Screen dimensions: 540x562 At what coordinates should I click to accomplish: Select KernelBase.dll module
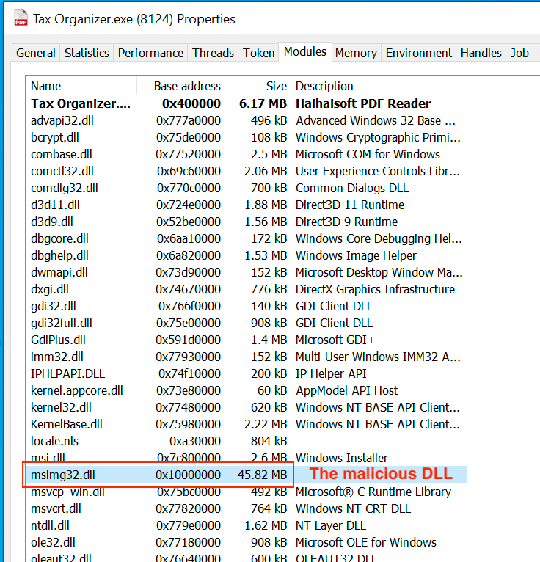pyautogui.click(x=247, y=423)
